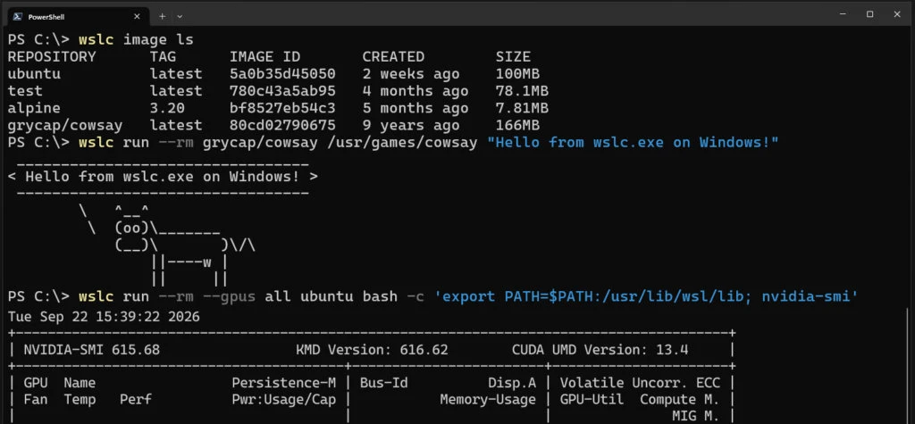Click the 'Persistence-M' header

pos(283,383)
